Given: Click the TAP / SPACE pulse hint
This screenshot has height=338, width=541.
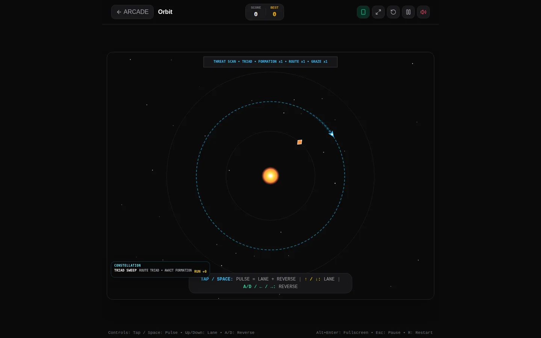Looking at the screenshot, I should (217, 279).
